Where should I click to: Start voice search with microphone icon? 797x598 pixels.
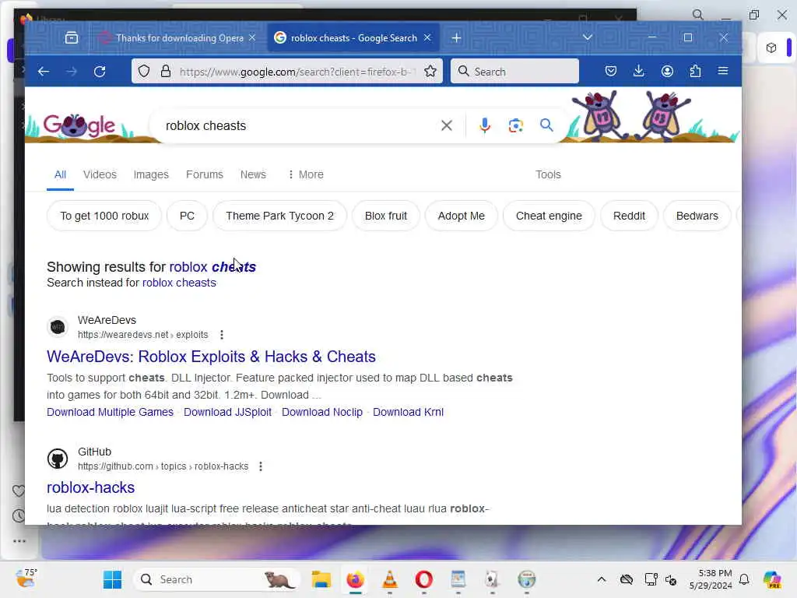click(485, 125)
